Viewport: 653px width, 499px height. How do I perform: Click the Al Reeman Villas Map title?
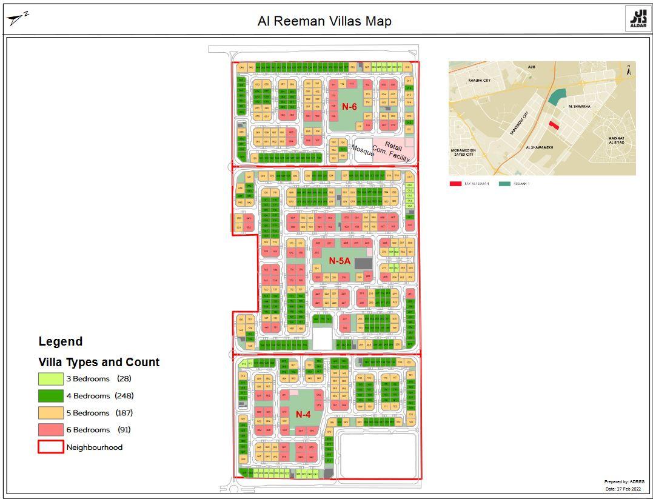[x=324, y=21]
